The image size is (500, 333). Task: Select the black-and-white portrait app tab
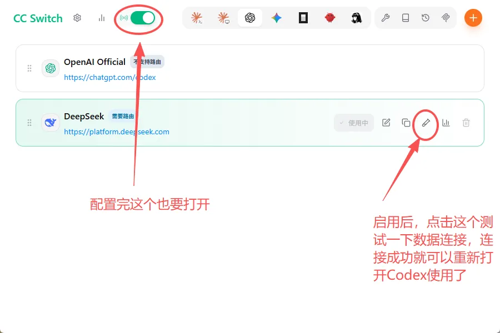[356, 18]
